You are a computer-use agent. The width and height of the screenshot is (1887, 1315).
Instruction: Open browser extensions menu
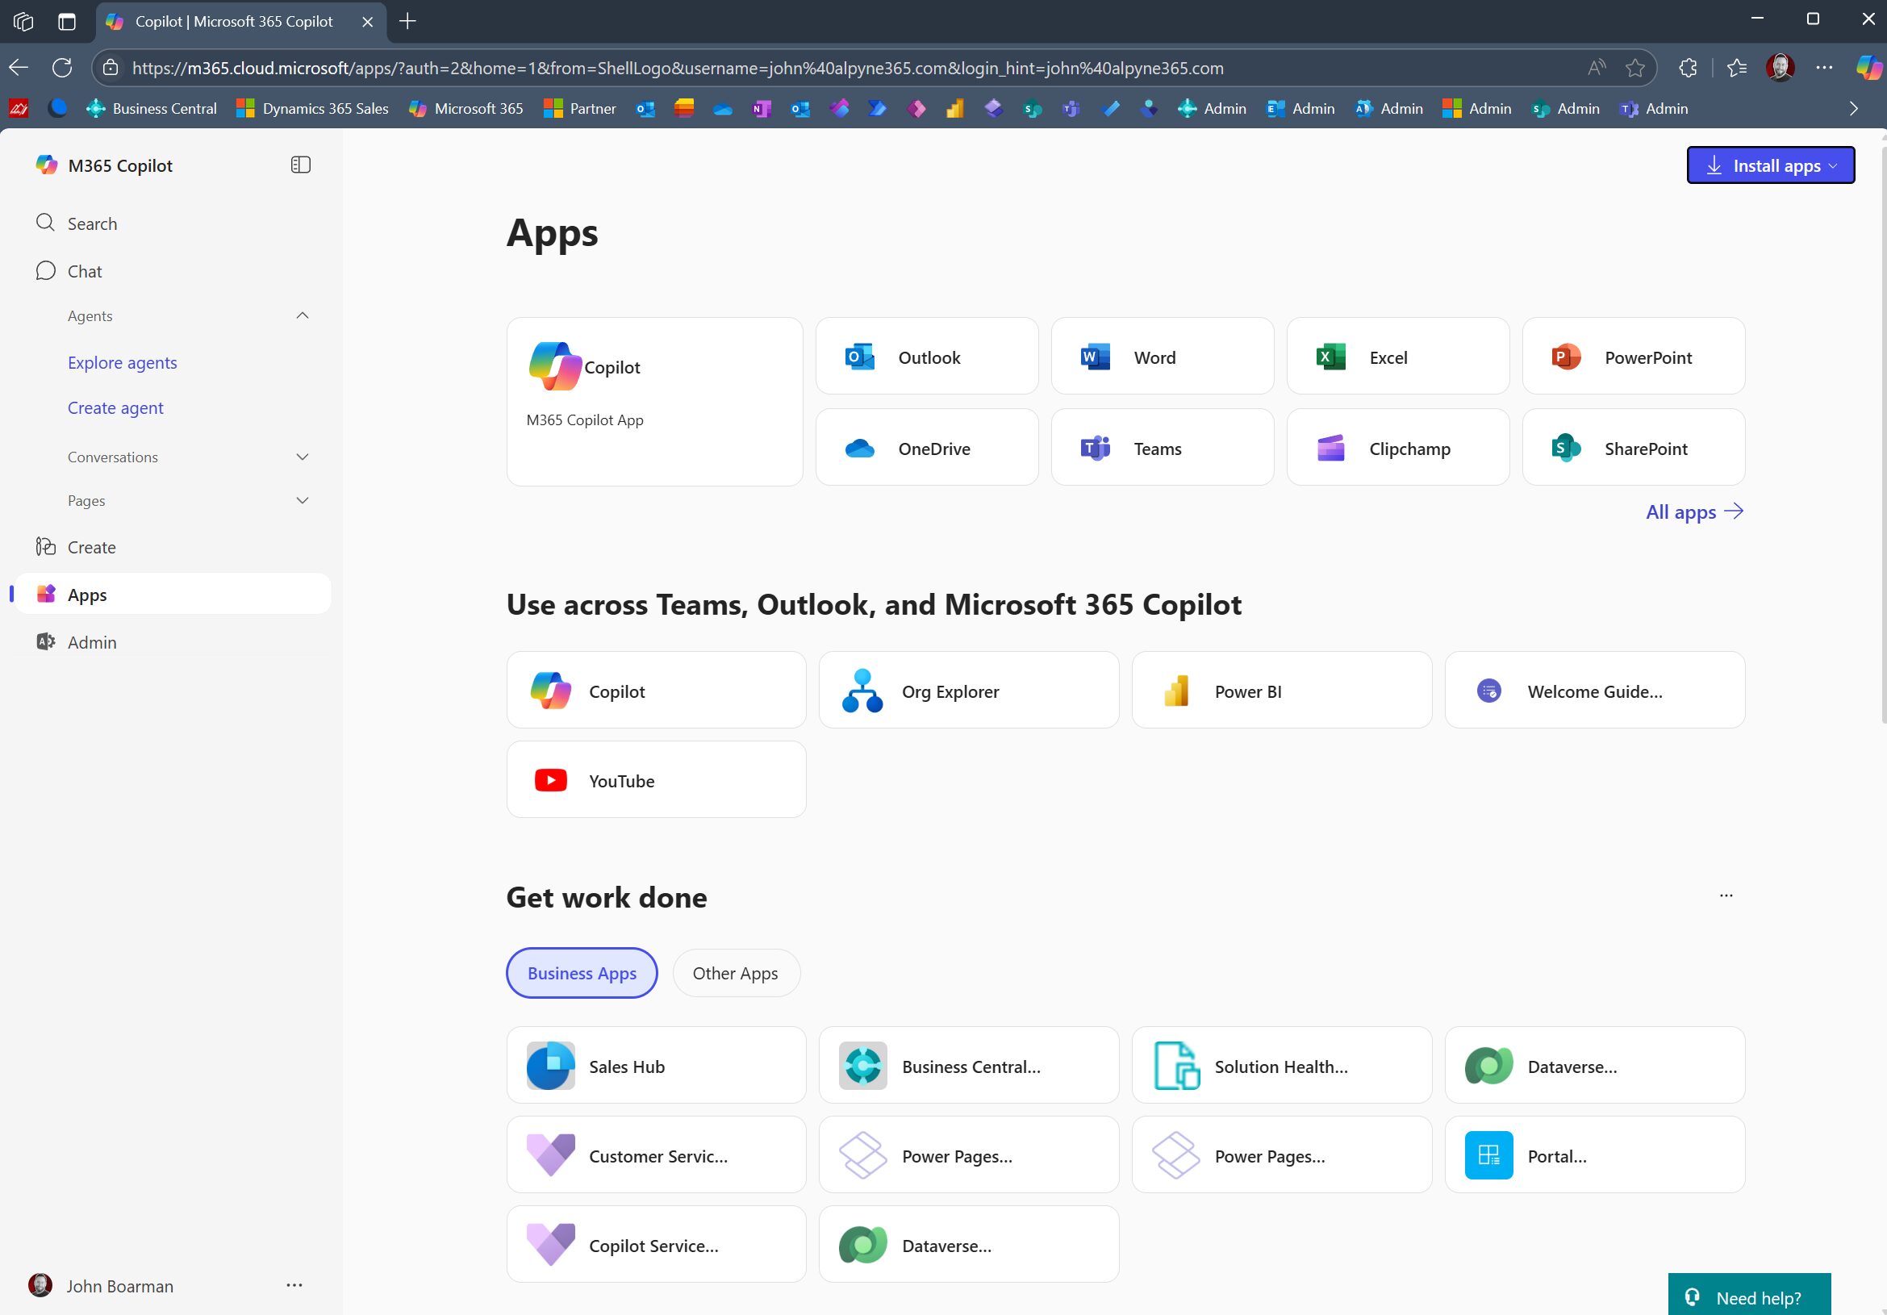tap(1687, 68)
